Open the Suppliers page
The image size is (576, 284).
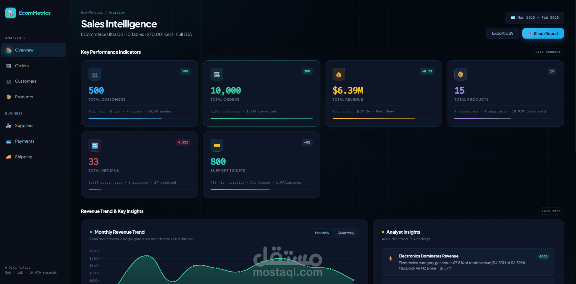point(34,126)
